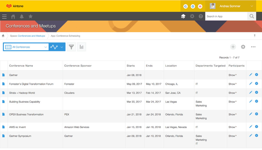Open the filter funnel
This screenshot has width=262, height=150.
point(71,47)
